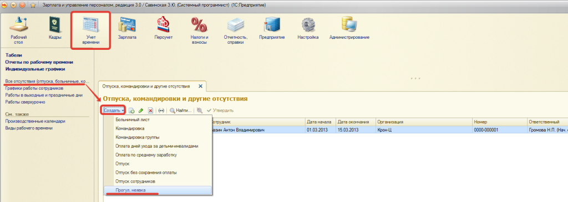The image size is (568, 202).
Task: Select Командировка группы from the menu
Action: 157,137
